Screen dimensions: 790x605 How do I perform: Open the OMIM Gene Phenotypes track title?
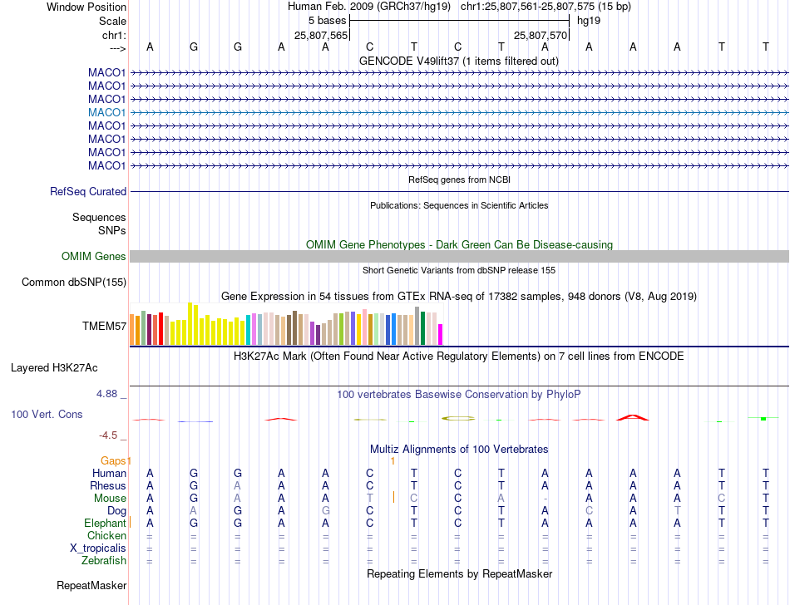pyautogui.click(x=459, y=244)
